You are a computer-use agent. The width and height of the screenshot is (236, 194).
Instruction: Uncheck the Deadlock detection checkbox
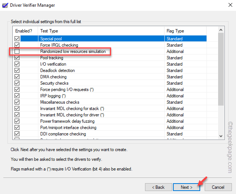17,71
